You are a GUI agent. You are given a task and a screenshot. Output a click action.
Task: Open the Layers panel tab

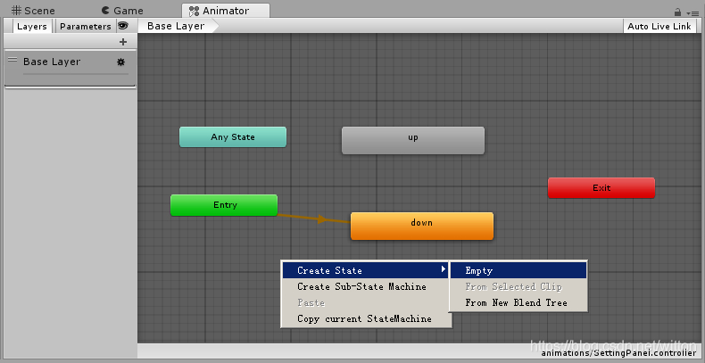(x=32, y=26)
